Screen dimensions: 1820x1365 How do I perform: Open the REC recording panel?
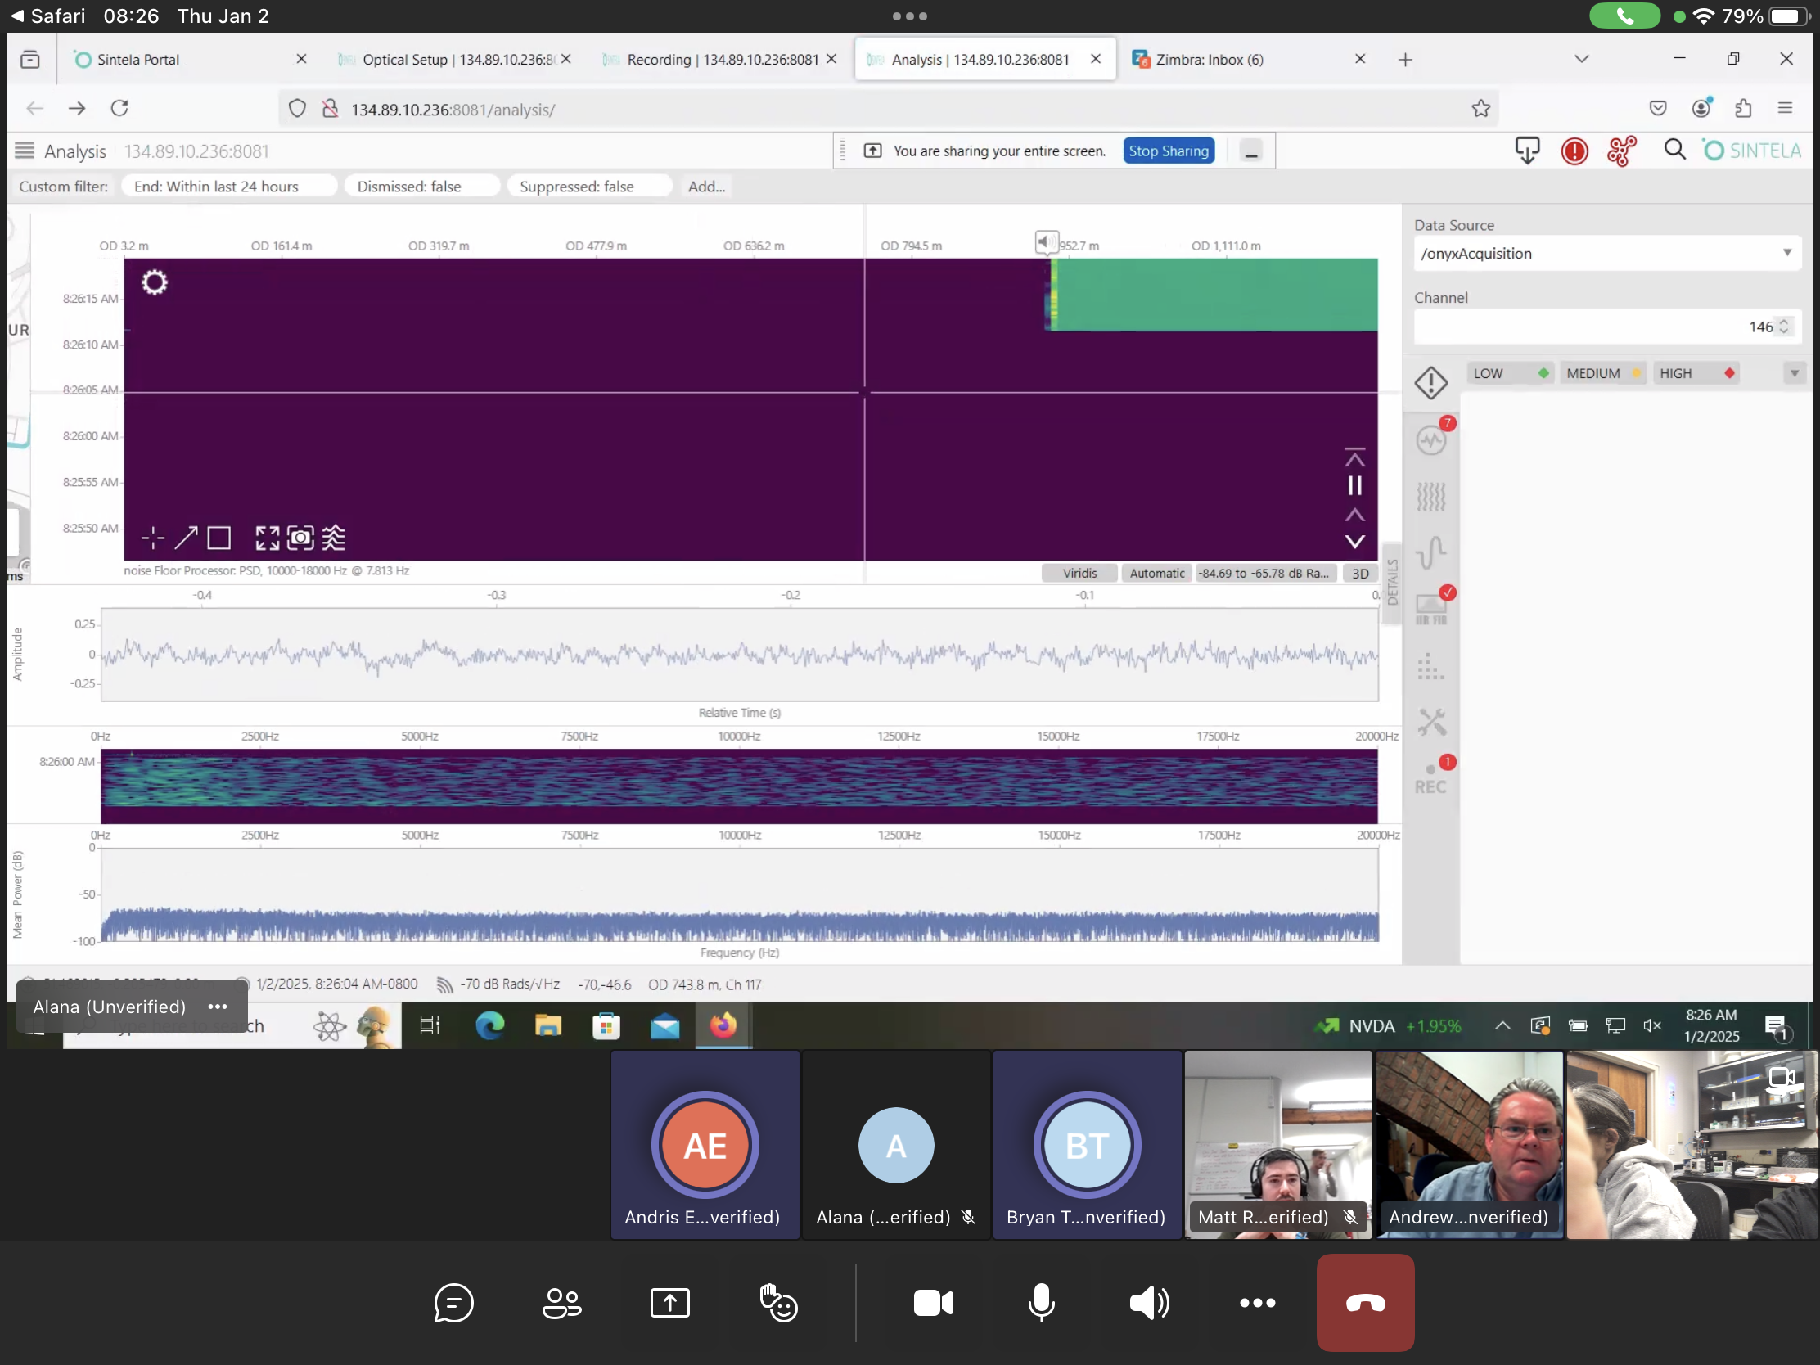click(1430, 780)
